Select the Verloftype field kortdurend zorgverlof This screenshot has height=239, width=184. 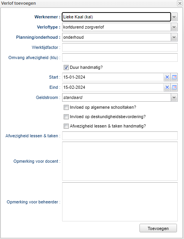(116, 27)
